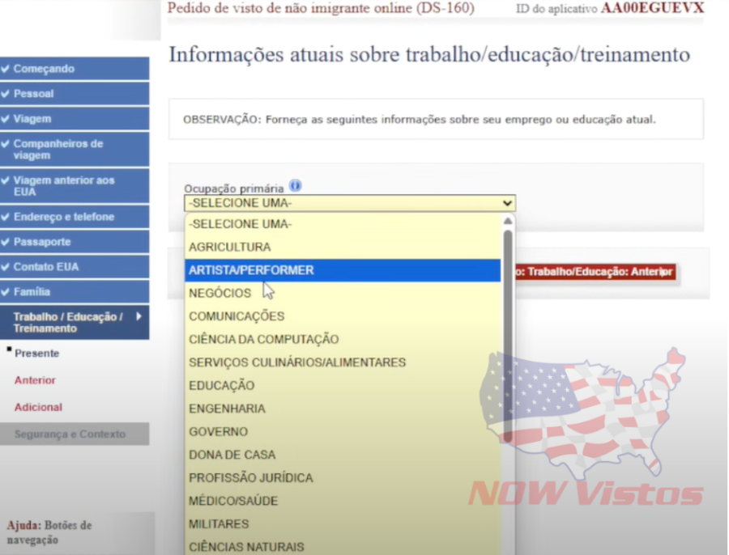Select NEGÓCIOS as primary occupation

click(x=219, y=293)
